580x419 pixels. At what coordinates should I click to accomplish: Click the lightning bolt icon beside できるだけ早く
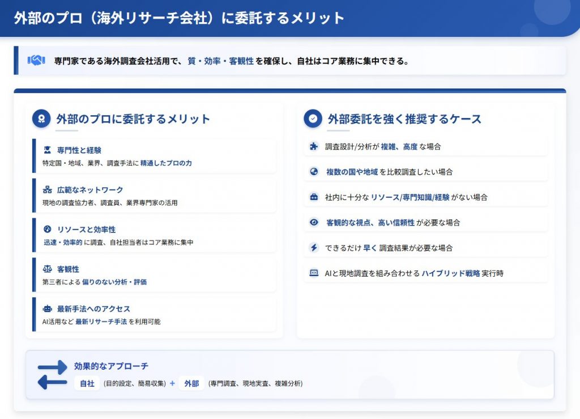[x=314, y=248]
